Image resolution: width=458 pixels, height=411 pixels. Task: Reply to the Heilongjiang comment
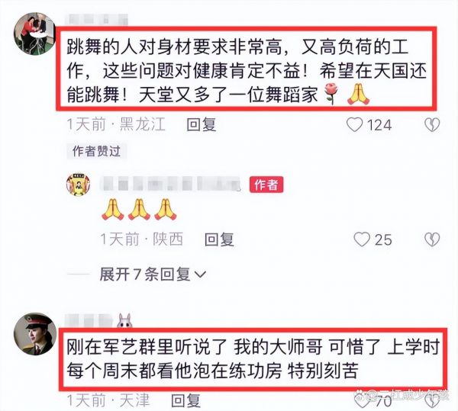coord(202,125)
